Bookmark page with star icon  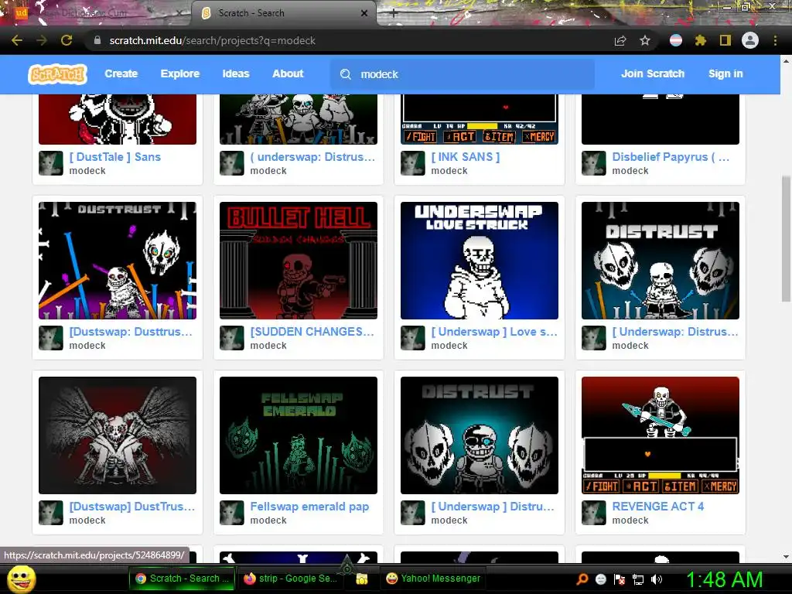coord(645,40)
